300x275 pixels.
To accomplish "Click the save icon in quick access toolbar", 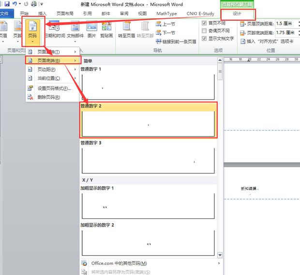I will coord(7,4).
